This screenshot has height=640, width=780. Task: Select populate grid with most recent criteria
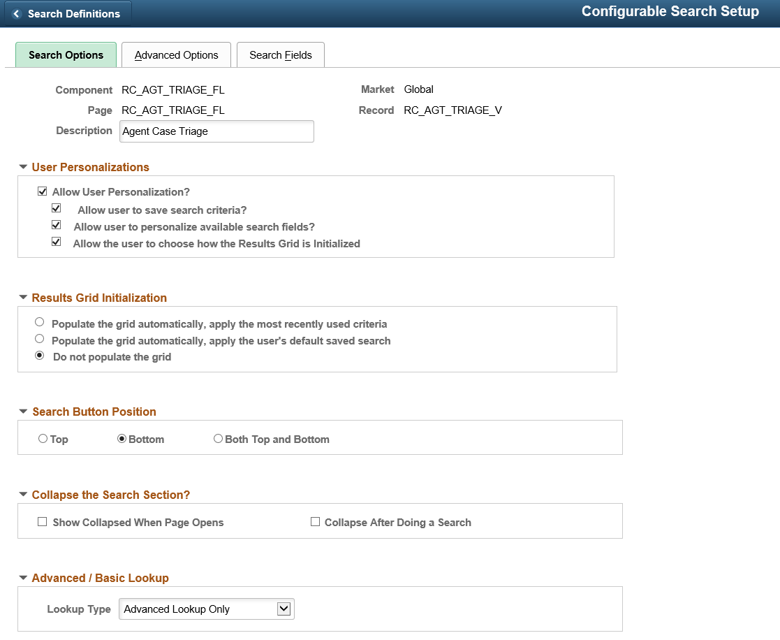click(x=40, y=323)
